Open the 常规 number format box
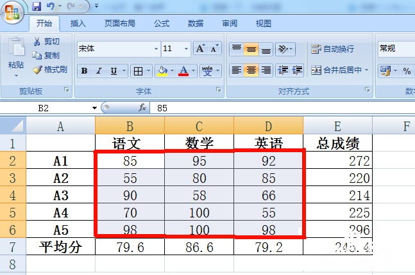Screen dimensions: 415x275 point(396,49)
